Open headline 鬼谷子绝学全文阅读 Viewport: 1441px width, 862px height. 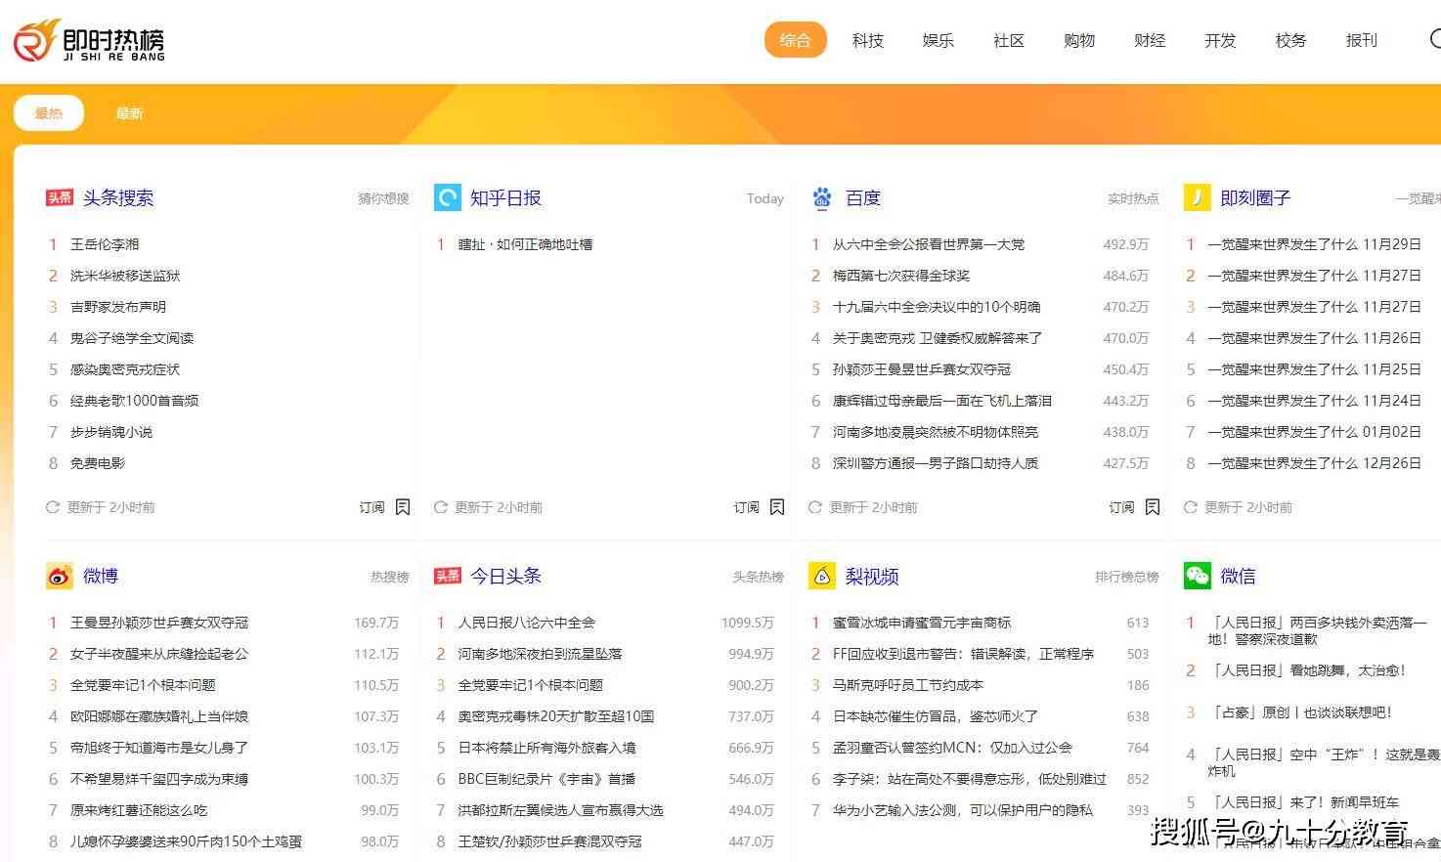click(132, 338)
